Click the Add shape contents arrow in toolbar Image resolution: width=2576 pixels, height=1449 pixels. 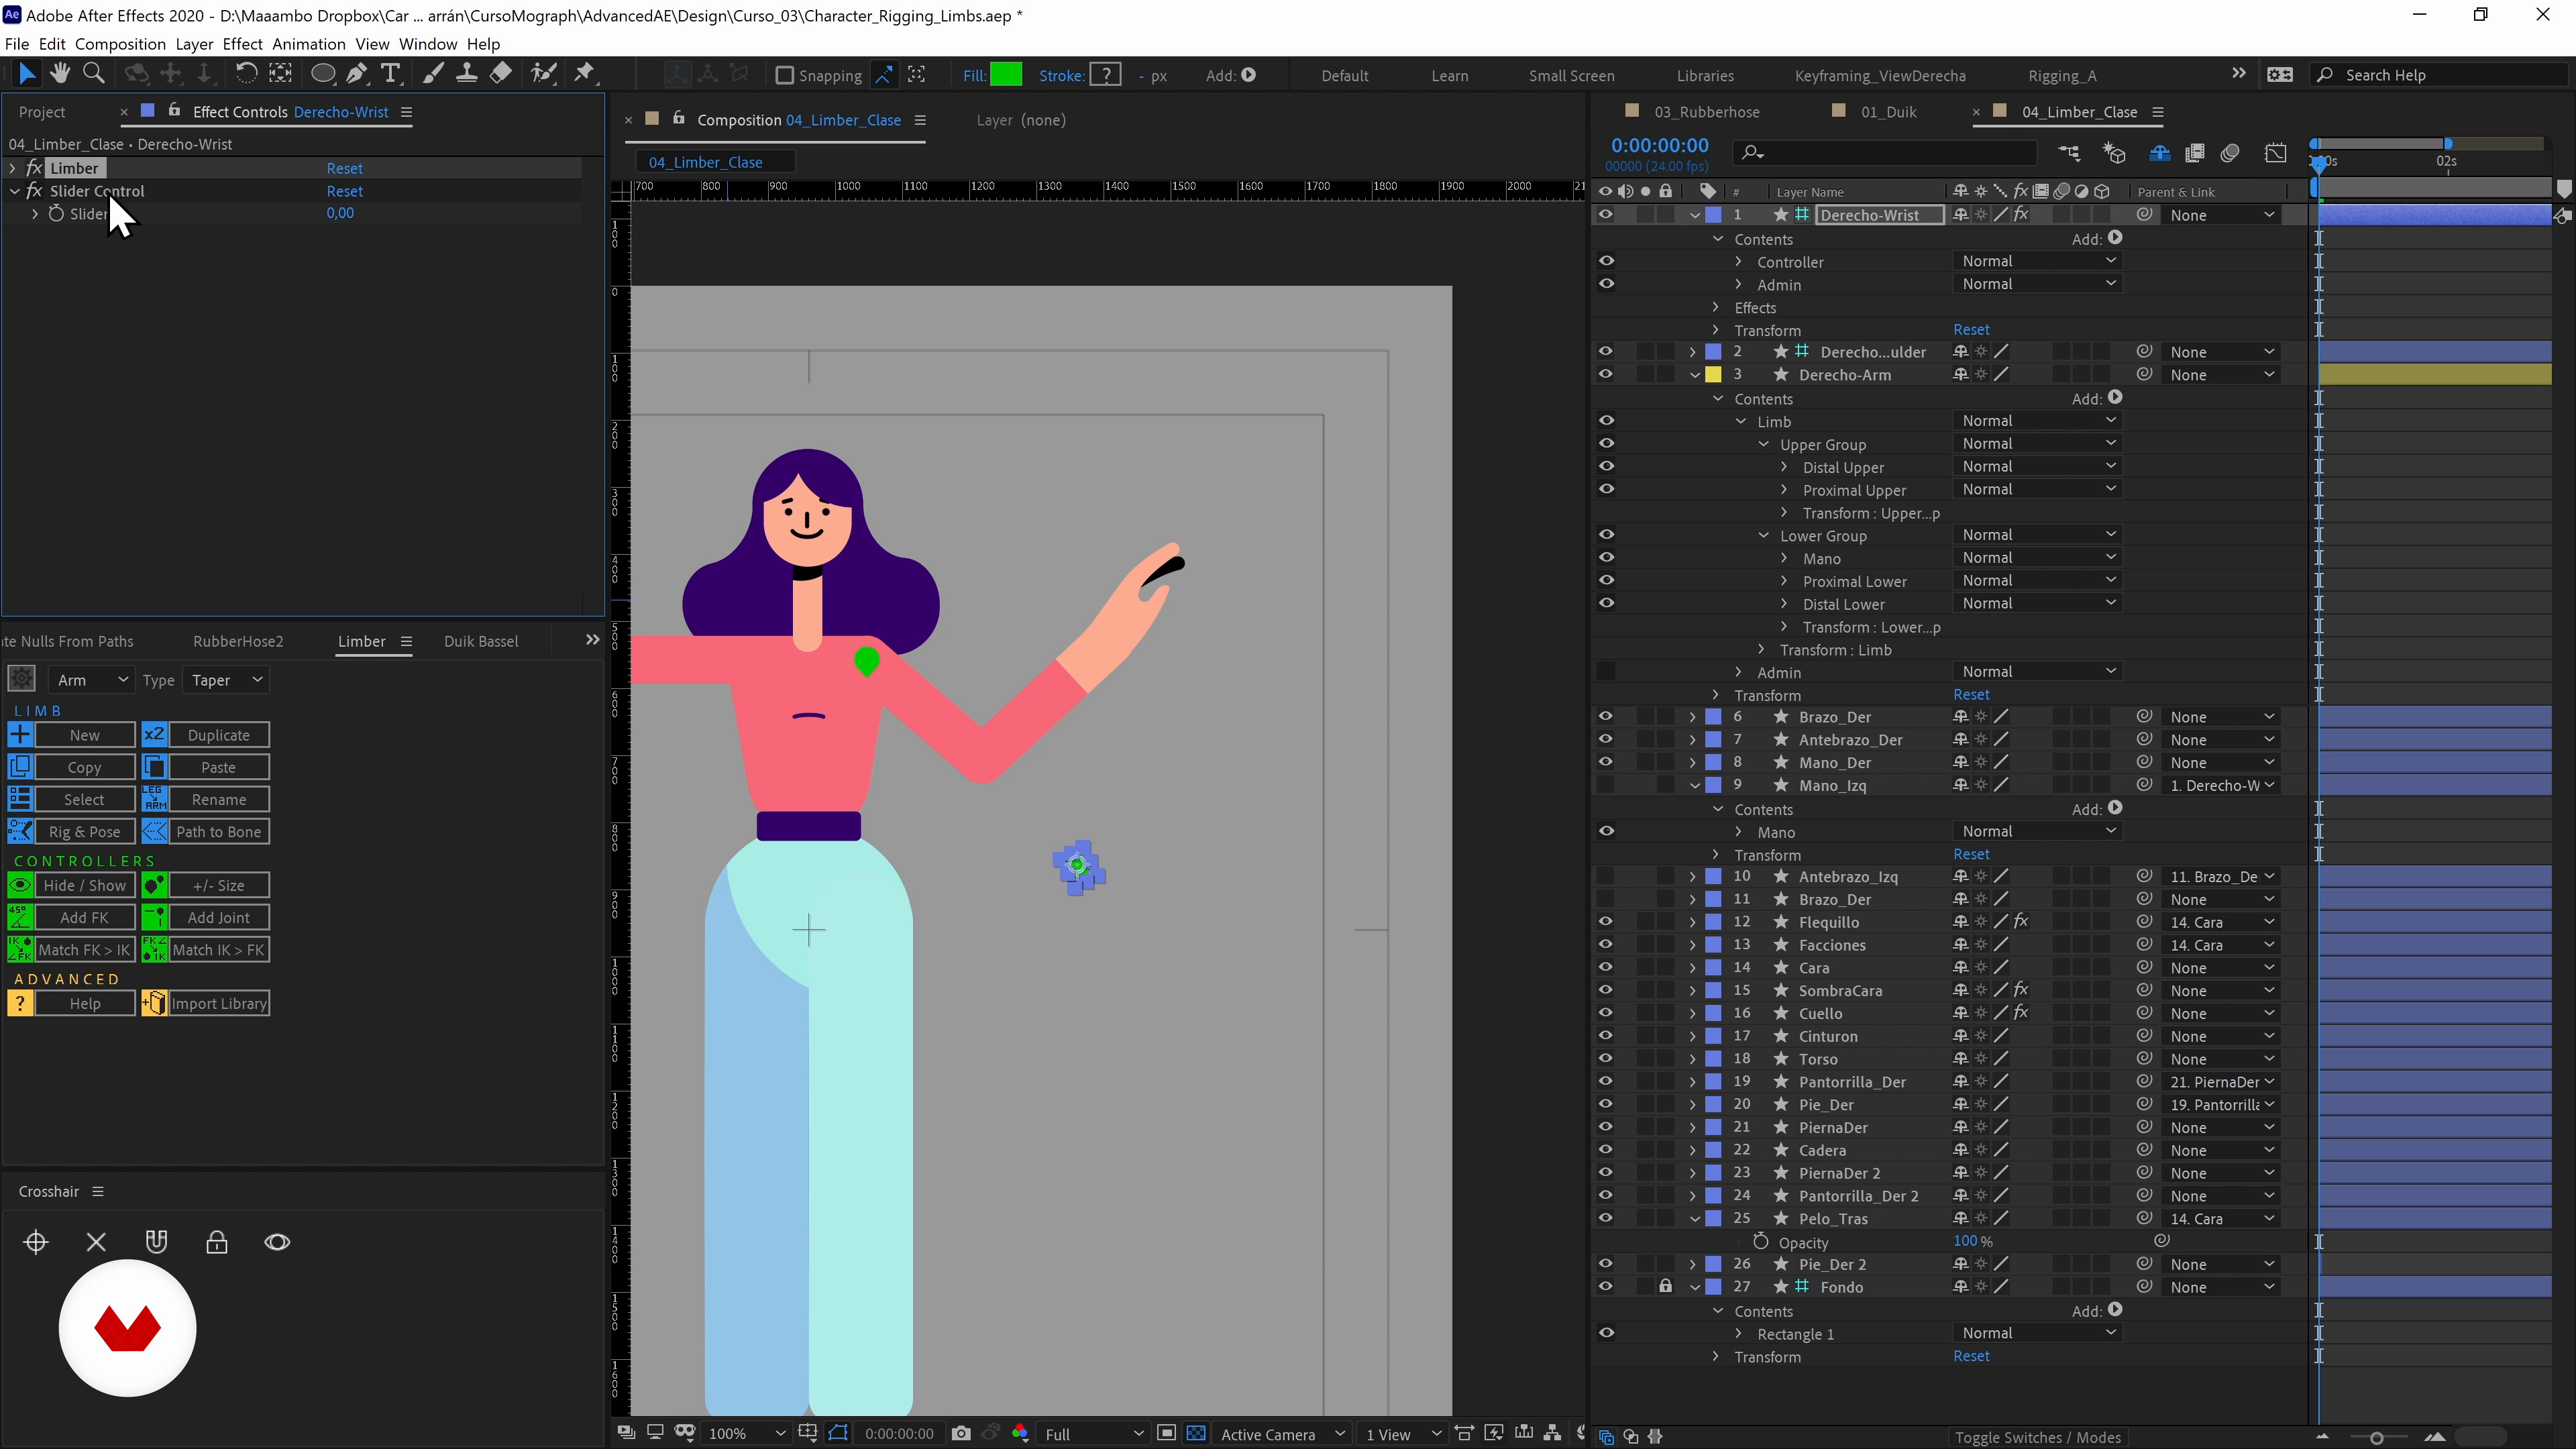click(1249, 75)
